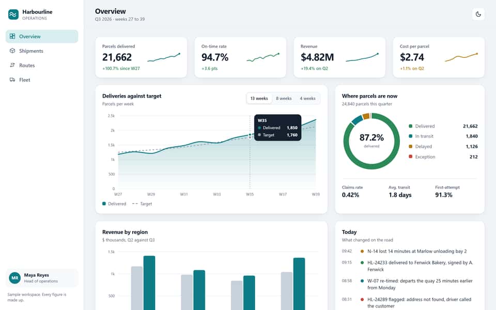Image resolution: width=496 pixels, height=310 pixels.
Task: Click the teal status dot at 08:58
Action: [362, 281]
